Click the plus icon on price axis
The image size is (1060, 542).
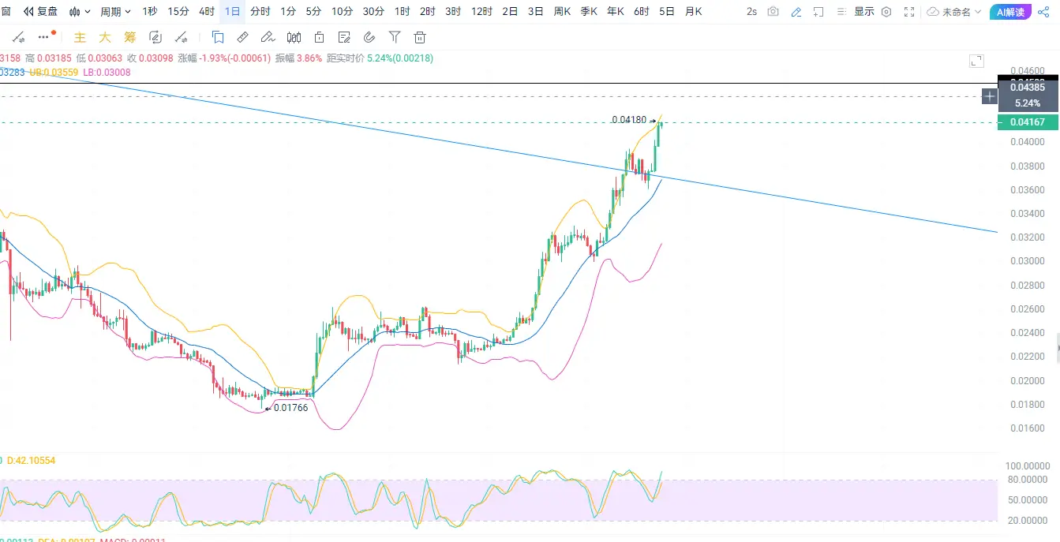[x=990, y=96]
